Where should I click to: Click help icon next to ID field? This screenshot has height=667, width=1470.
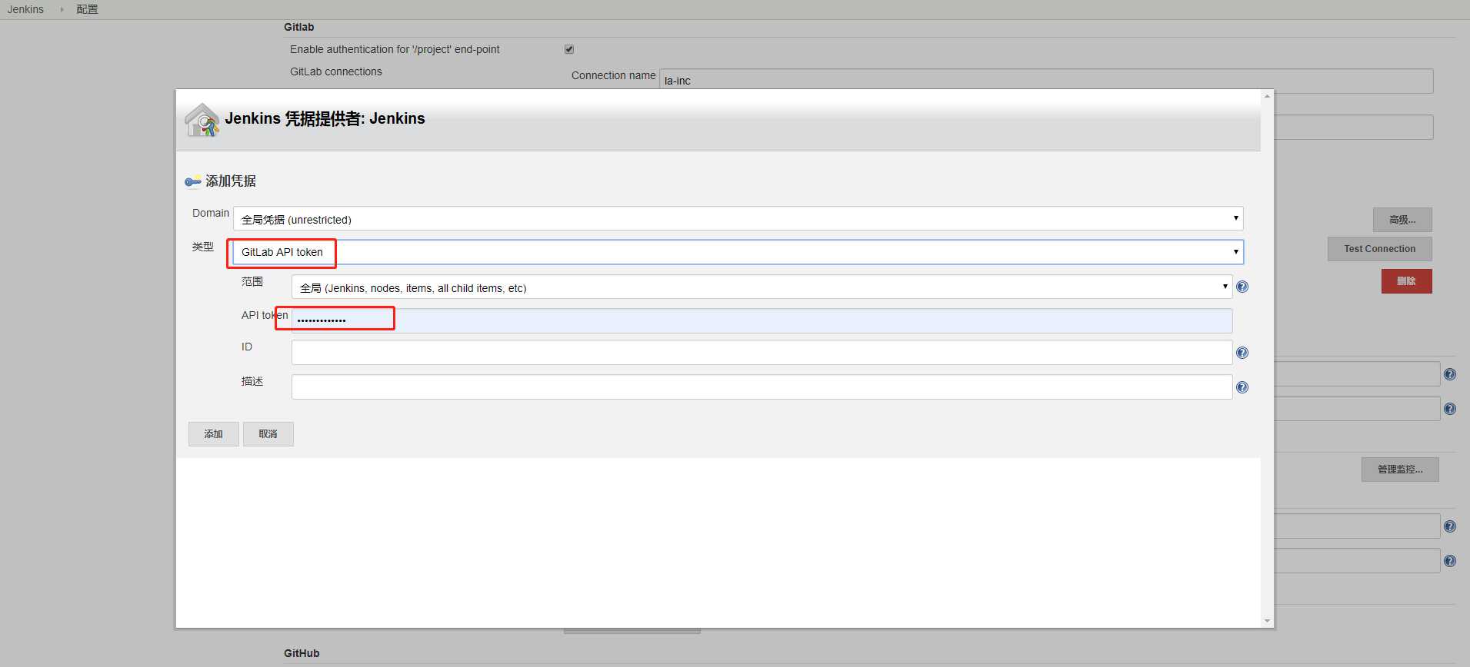pos(1242,353)
